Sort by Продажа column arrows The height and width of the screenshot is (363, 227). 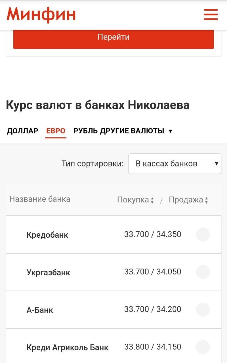coord(206,200)
